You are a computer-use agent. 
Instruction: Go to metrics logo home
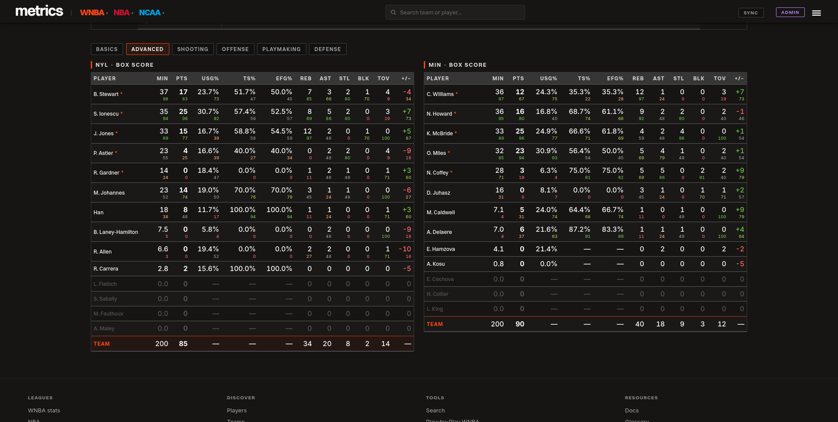39,11
